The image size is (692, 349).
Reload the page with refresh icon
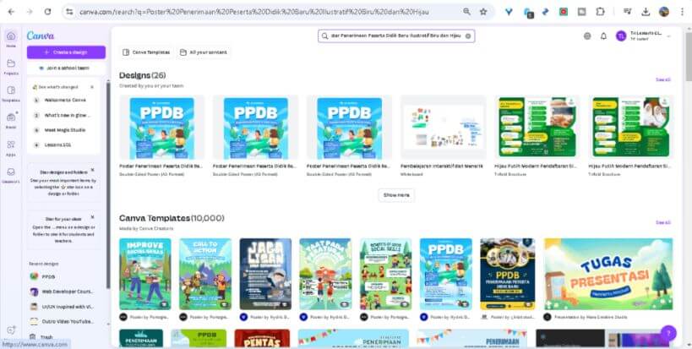tap(47, 12)
